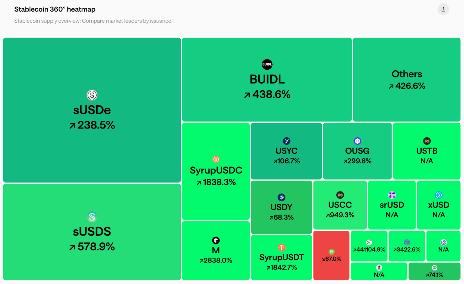Click the Stablecoin 360° heatmap title
This screenshot has width=464, height=284.
[x=55, y=9]
